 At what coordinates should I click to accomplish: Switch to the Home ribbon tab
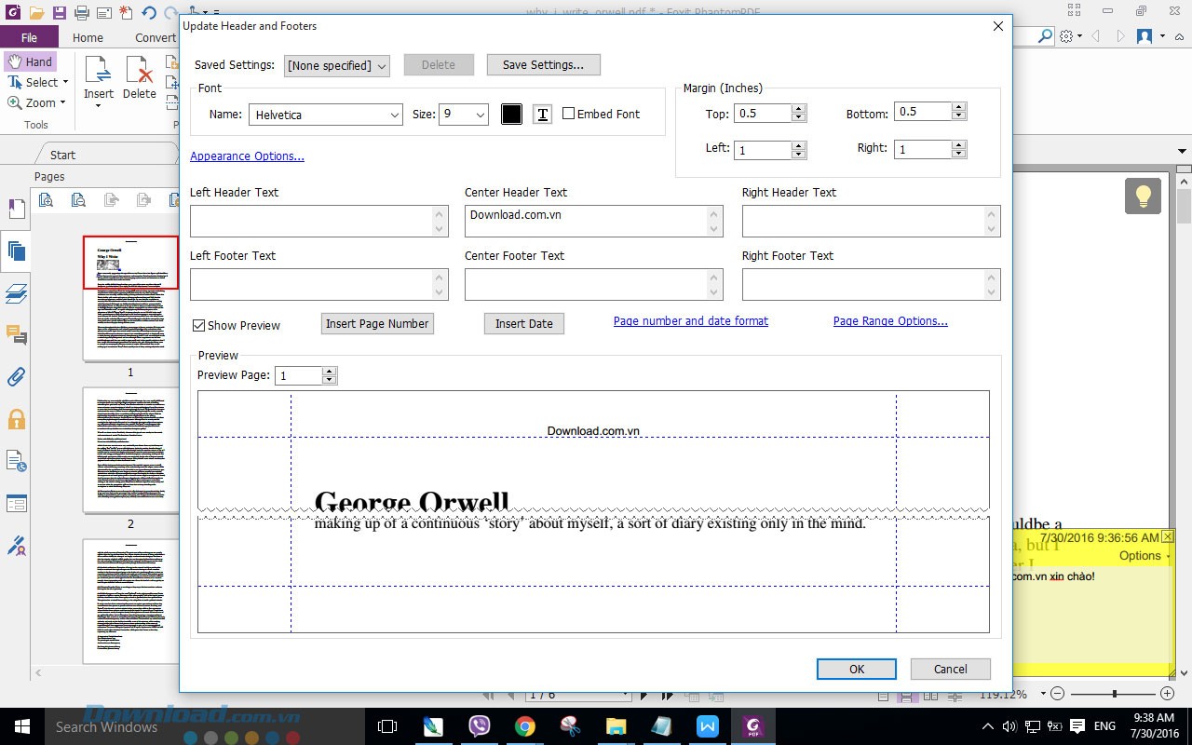[88, 37]
